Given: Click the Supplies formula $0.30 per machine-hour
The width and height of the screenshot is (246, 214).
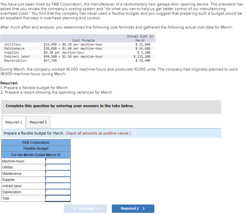Looking at the screenshot, I should (64, 52).
